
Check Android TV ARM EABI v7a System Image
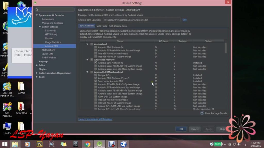[x=96, y=84]
